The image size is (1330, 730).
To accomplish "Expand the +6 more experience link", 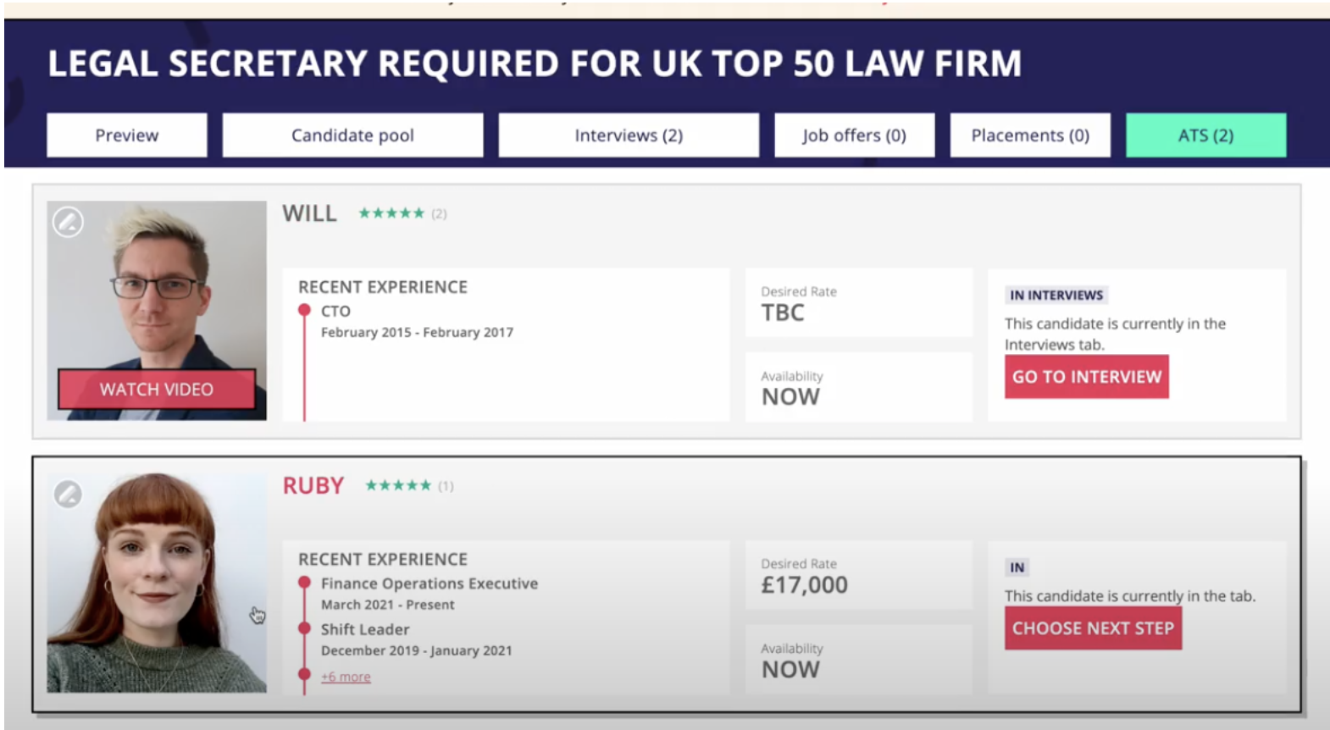I will 346,677.
